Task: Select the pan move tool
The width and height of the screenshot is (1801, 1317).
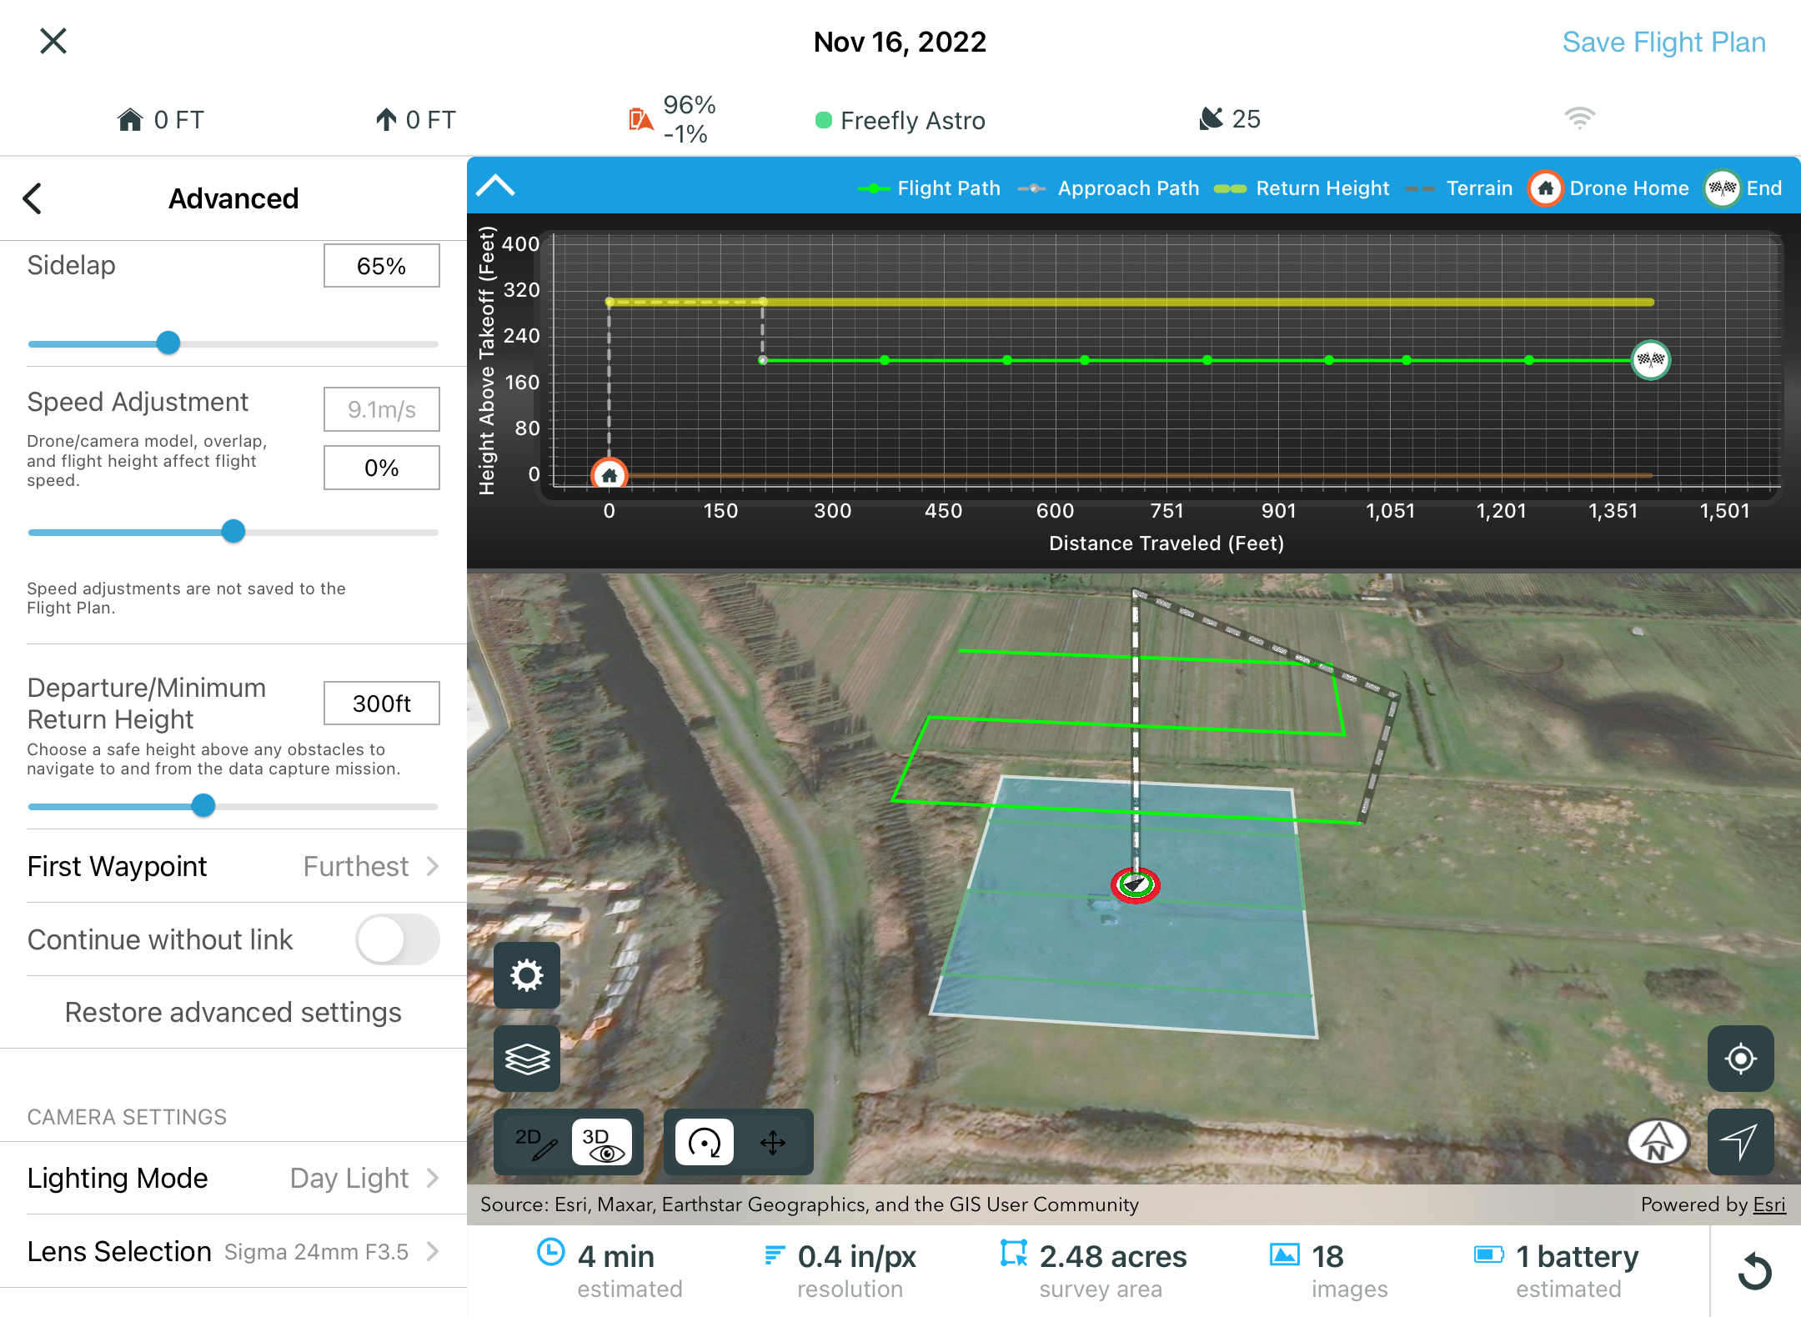Action: pyautogui.click(x=773, y=1142)
